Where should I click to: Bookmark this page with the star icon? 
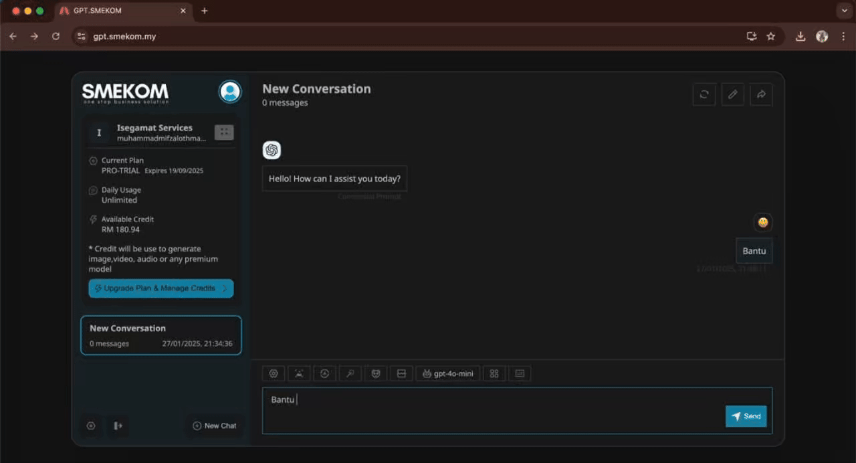click(770, 36)
